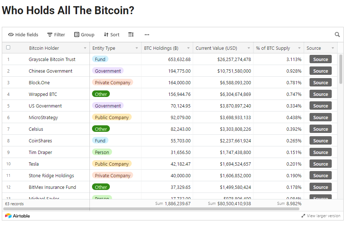The height and width of the screenshot is (227, 355).
Task: Open the Group options
Action: pyautogui.click(x=84, y=35)
